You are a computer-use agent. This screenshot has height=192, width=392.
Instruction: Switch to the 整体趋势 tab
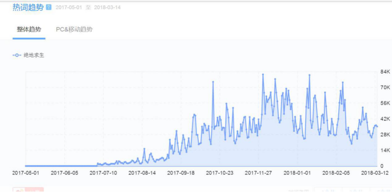coord(29,29)
